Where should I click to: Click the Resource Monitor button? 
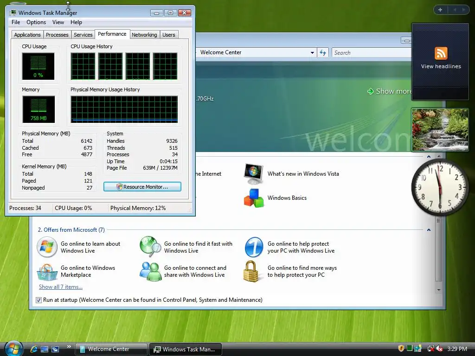(x=142, y=187)
